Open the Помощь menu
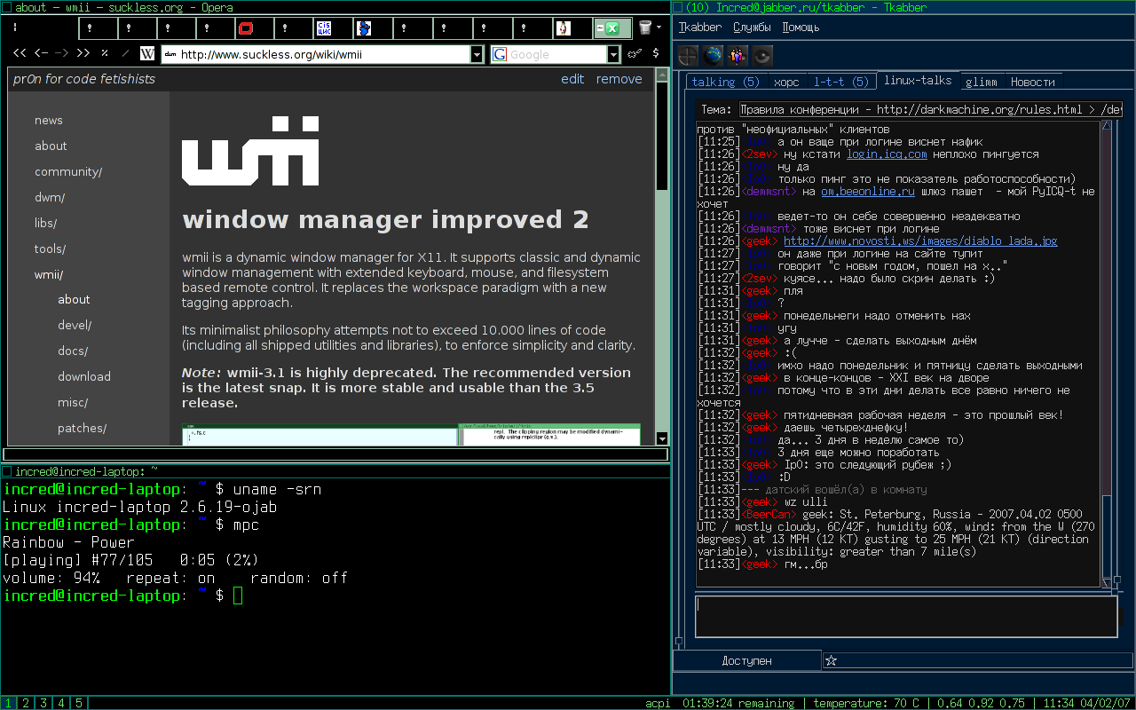 tap(801, 27)
